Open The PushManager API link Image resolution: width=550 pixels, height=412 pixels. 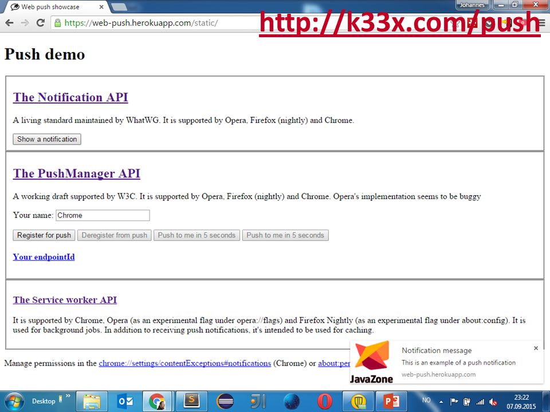click(x=76, y=173)
